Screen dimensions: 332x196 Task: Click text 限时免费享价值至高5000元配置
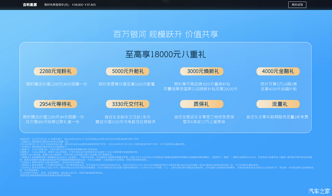[x=127, y=84]
